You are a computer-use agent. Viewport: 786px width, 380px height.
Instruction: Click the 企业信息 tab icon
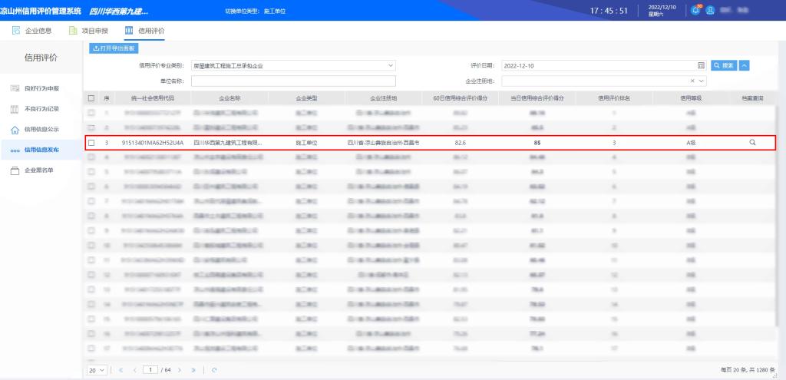pyautogui.click(x=15, y=31)
